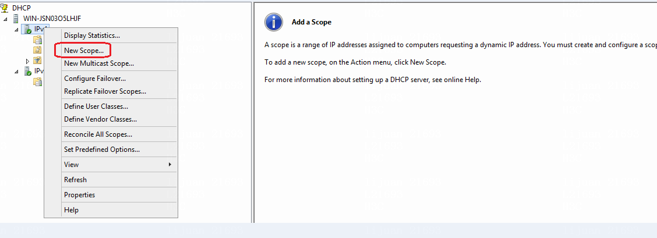Select Display Statistics... menu entry

pyautogui.click(x=92, y=35)
